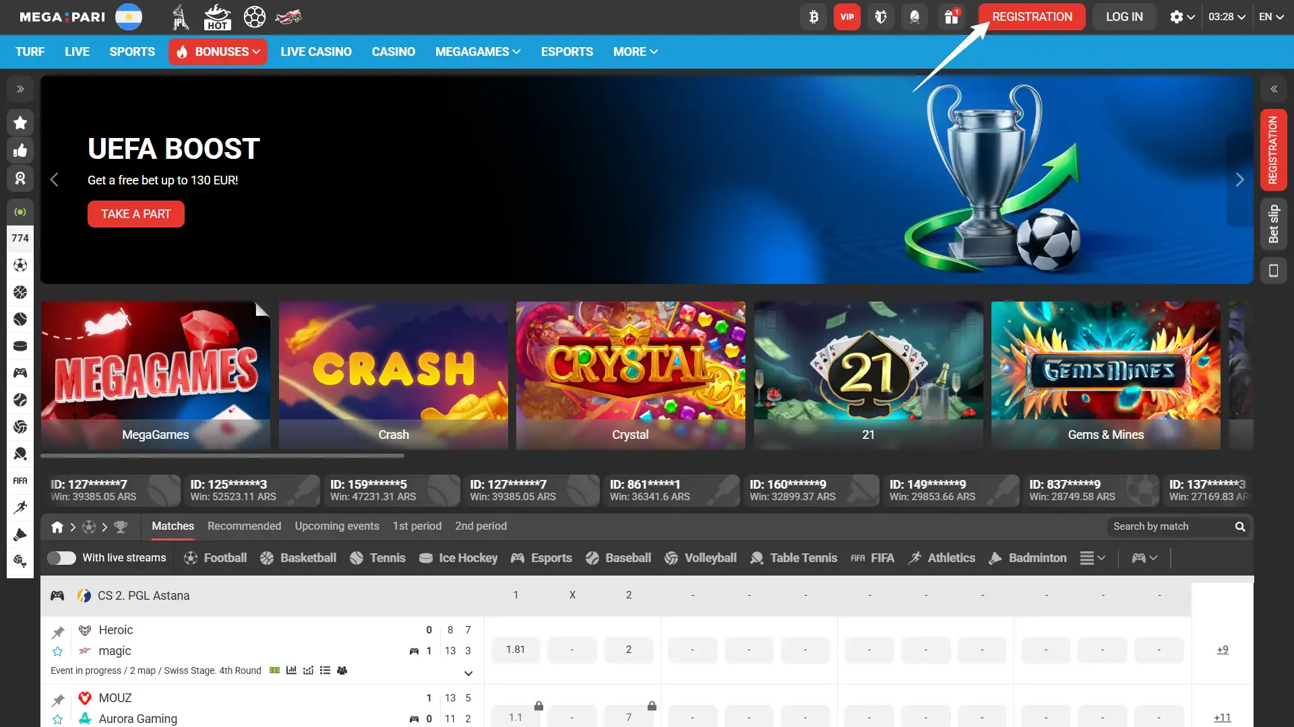
Task: Show next promo banner slide
Action: [x=1239, y=180]
